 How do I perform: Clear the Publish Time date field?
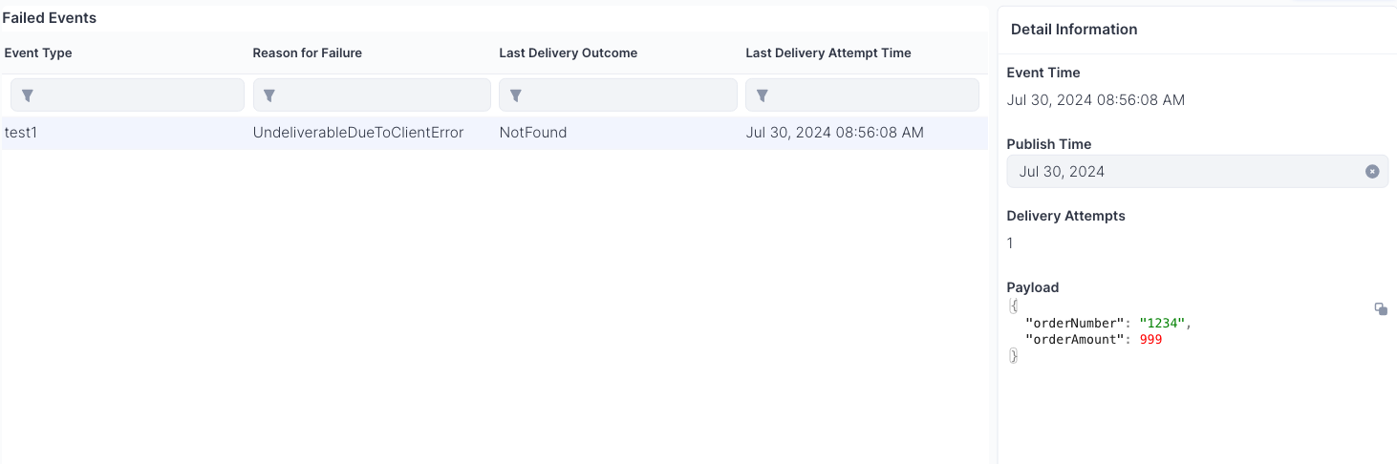point(1372,172)
